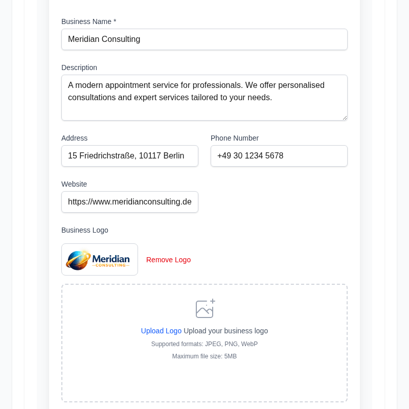Image resolution: width=409 pixels, height=409 pixels.
Task: Select the Phone Number field
Action: point(279,155)
